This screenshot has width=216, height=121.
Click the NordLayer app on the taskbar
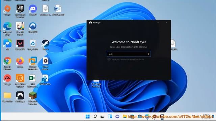[x=162, y=117]
